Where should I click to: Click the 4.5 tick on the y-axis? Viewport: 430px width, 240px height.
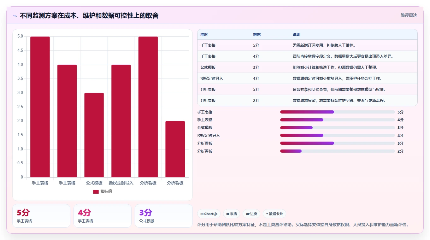(x=20, y=50)
